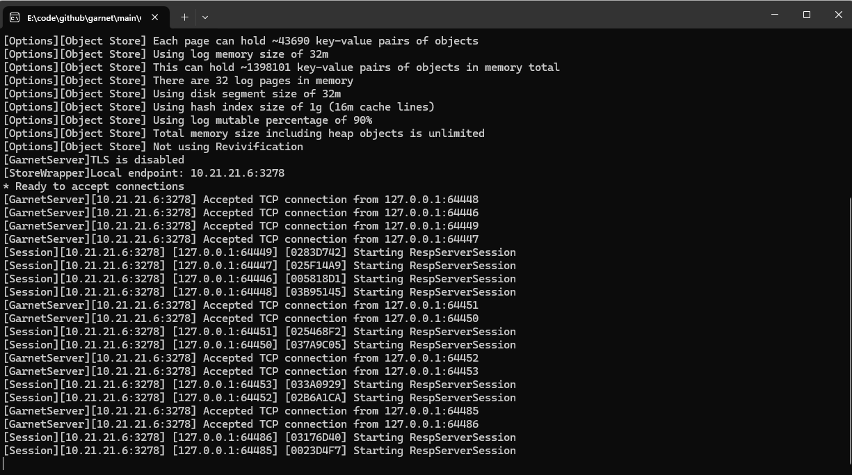The height and width of the screenshot is (475, 852).
Task: Click session ID [0283D742] in the log
Action: 316,252
